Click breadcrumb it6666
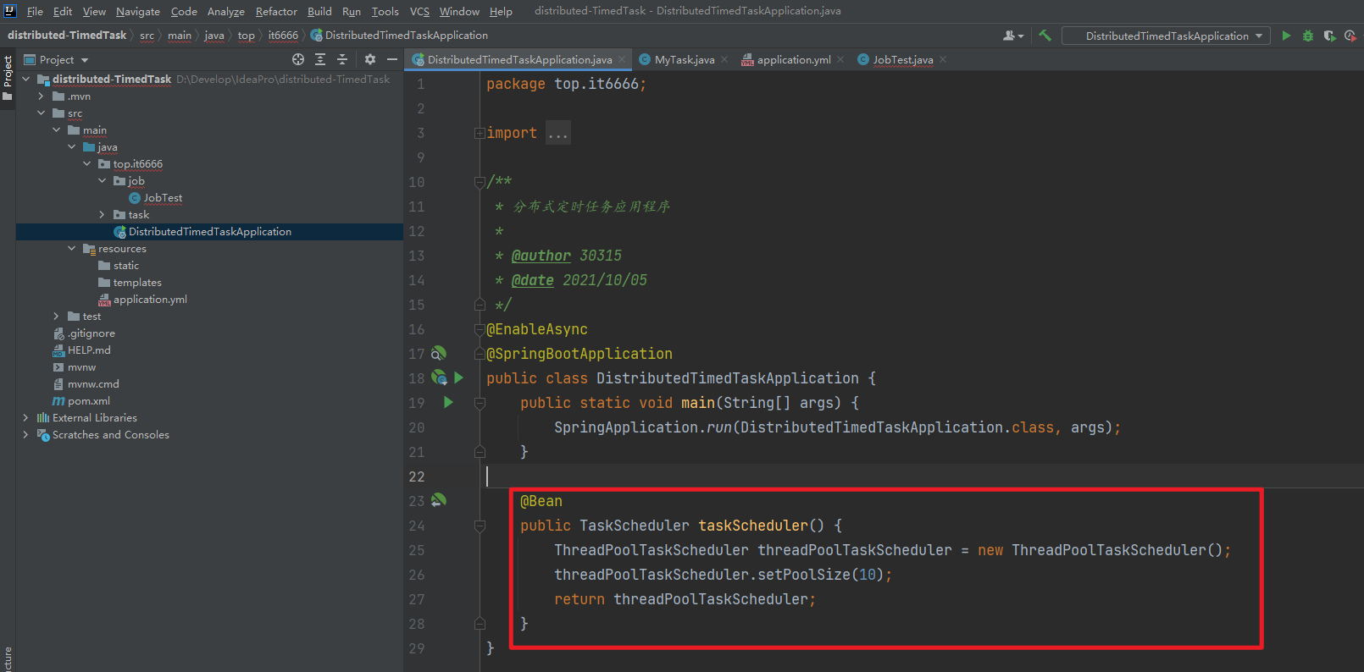This screenshot has height=672, width=1364. tap(283, 36)
